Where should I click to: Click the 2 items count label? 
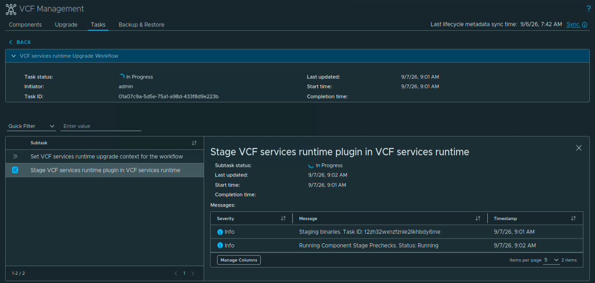(569, 260)
